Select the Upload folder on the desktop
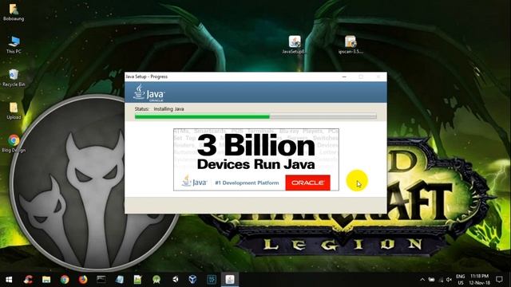Viewport: 511px width, 287px height. point(14,111)
